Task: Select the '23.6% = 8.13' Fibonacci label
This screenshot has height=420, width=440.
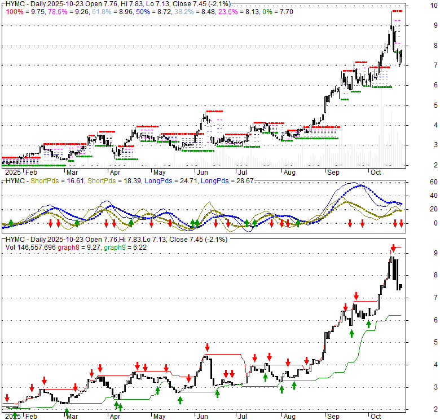Action: coord(239,12)
